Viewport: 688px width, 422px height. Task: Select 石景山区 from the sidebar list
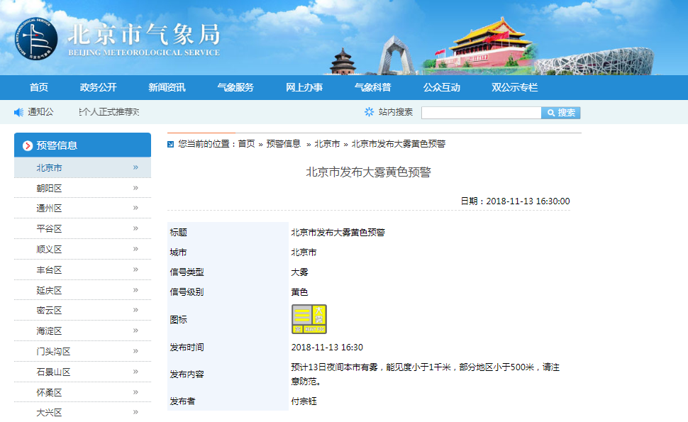point(53,372)
